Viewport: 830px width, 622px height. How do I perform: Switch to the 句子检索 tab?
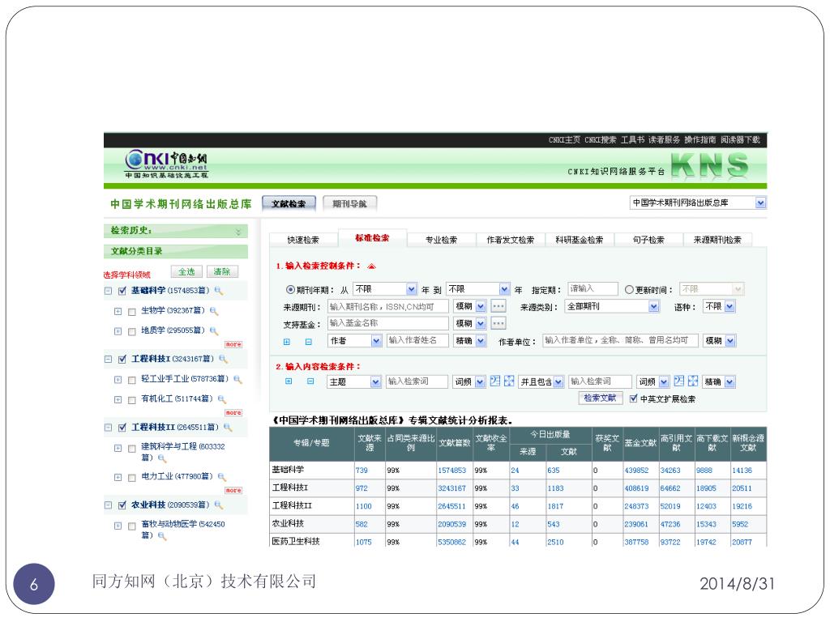[x=648, y=240]
